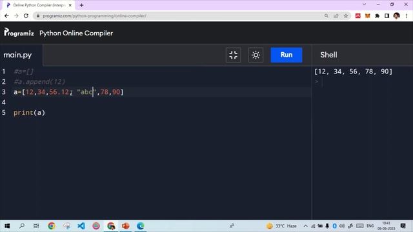The height and width of the screenshot is (232, 413).
Task: Open Google Chrome from the taskbar
Action: [52, 226]
